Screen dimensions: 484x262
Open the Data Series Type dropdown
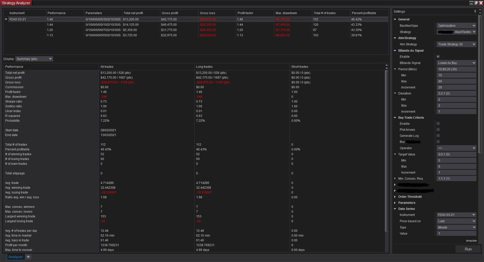click(x=456, y=227)
